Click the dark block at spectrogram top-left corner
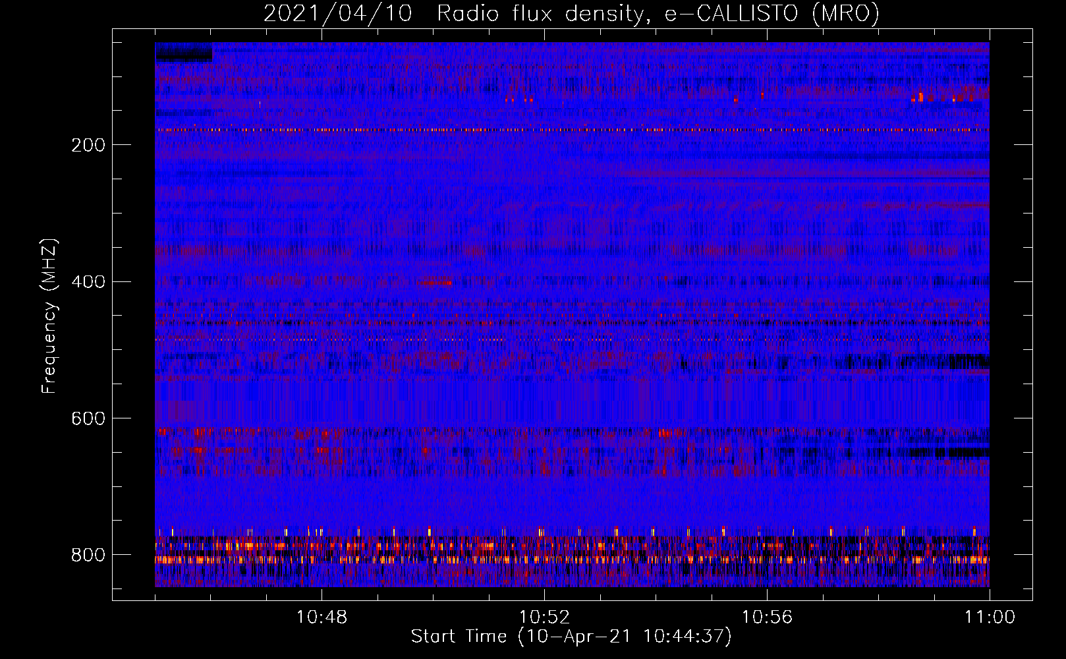 tap(184, 52)
